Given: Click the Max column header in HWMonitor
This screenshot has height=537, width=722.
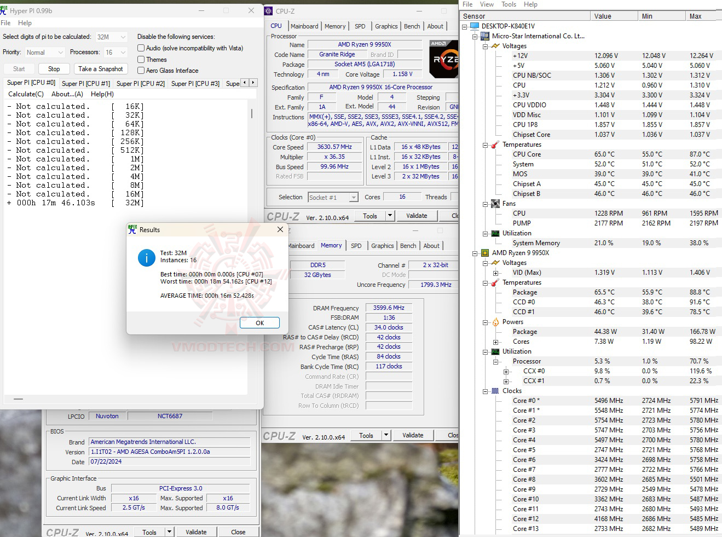Looking at the screenshot, I should pyautogui.click(x=704, y=16).
